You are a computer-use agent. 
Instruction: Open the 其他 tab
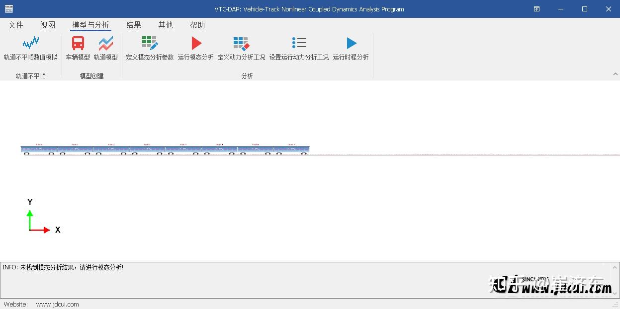pyautogui.click(x=165, y=24)
